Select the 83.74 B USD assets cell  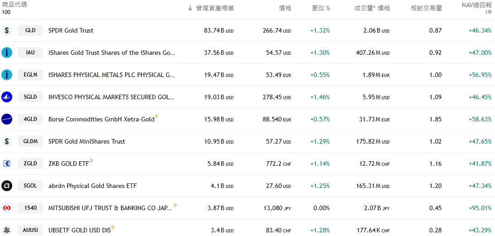[219, 31]
